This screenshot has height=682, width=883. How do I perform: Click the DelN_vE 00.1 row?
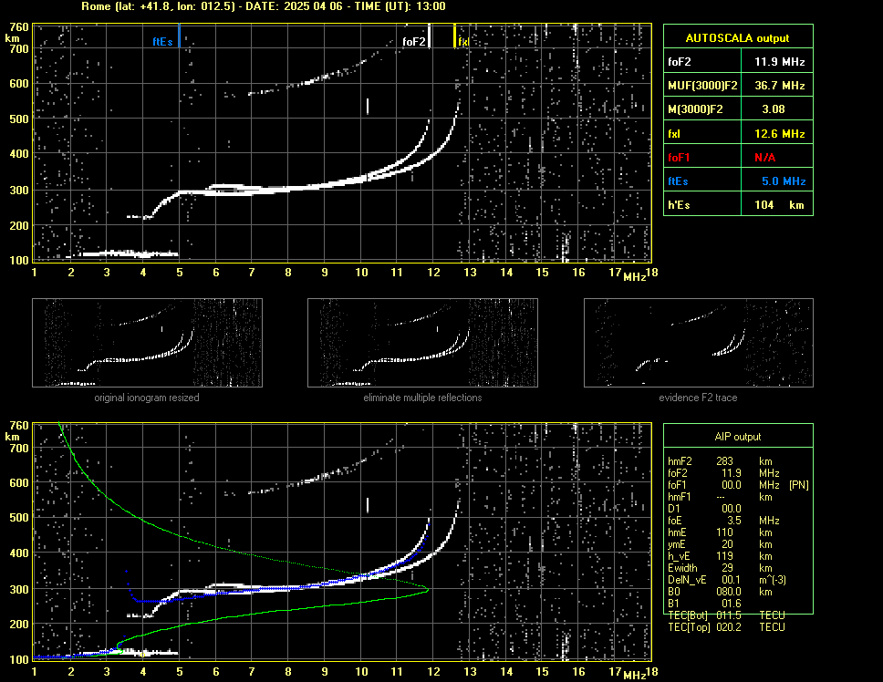727,579
